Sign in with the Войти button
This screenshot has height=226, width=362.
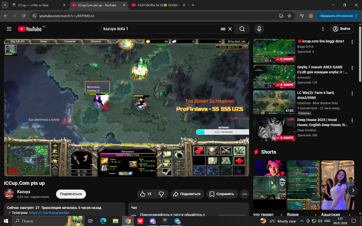(x=342, y=29)
